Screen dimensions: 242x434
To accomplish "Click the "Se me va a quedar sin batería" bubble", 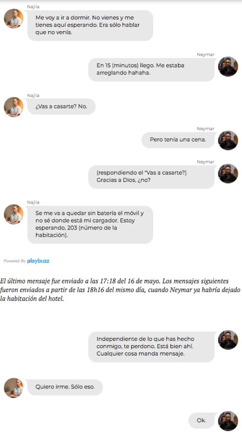I will coord(90,225).
